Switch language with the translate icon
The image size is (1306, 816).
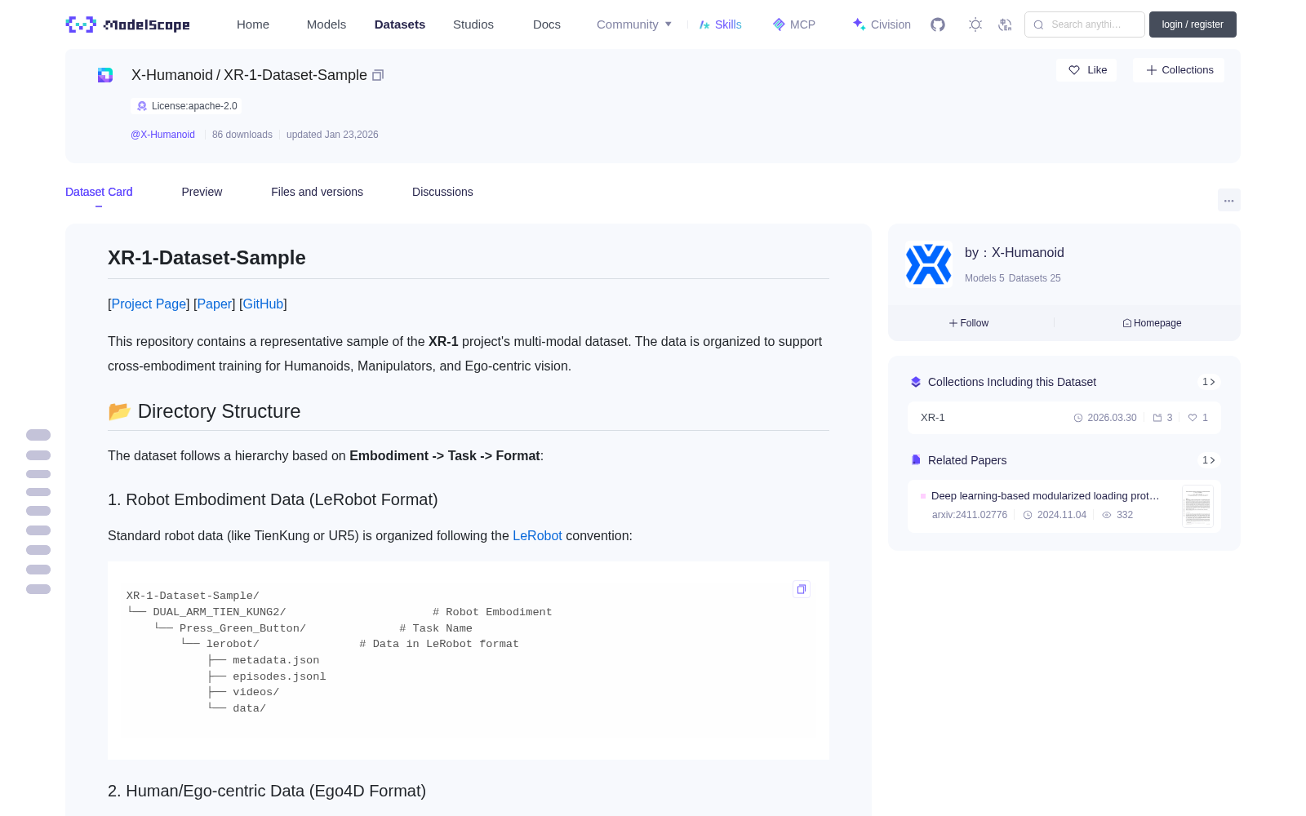click(1006, 24)
